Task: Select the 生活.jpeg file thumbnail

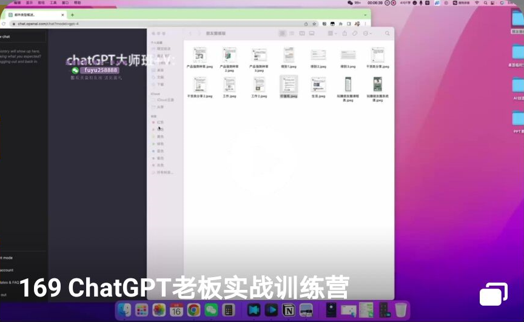Action: tap(318, 84)
